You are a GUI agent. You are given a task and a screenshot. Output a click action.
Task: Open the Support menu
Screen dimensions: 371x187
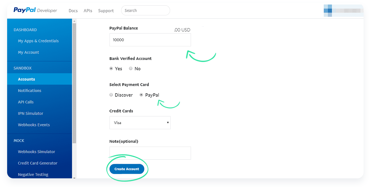click(106, 11)
